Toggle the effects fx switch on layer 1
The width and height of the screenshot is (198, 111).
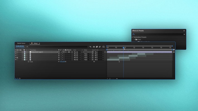[x=64, y=52]
